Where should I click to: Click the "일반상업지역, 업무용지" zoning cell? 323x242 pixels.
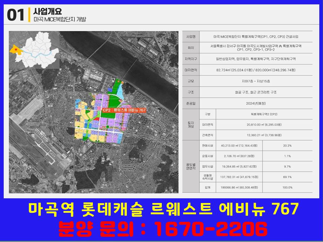point(256,59)
